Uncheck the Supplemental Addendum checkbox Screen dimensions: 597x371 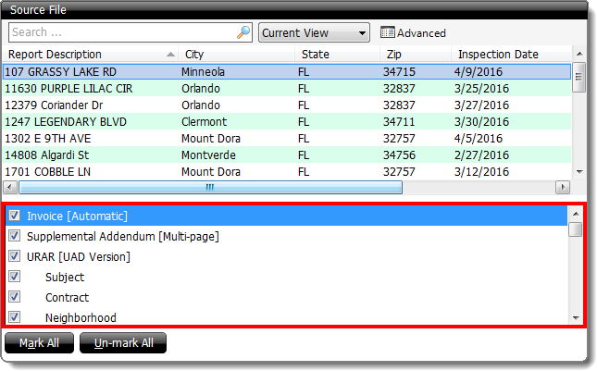pos(14,236)
